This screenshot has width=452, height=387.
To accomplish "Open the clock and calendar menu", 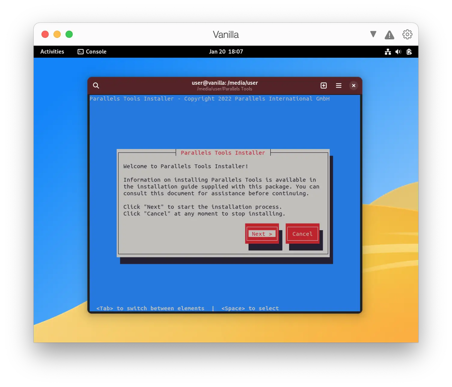I will tap(226, 52).
